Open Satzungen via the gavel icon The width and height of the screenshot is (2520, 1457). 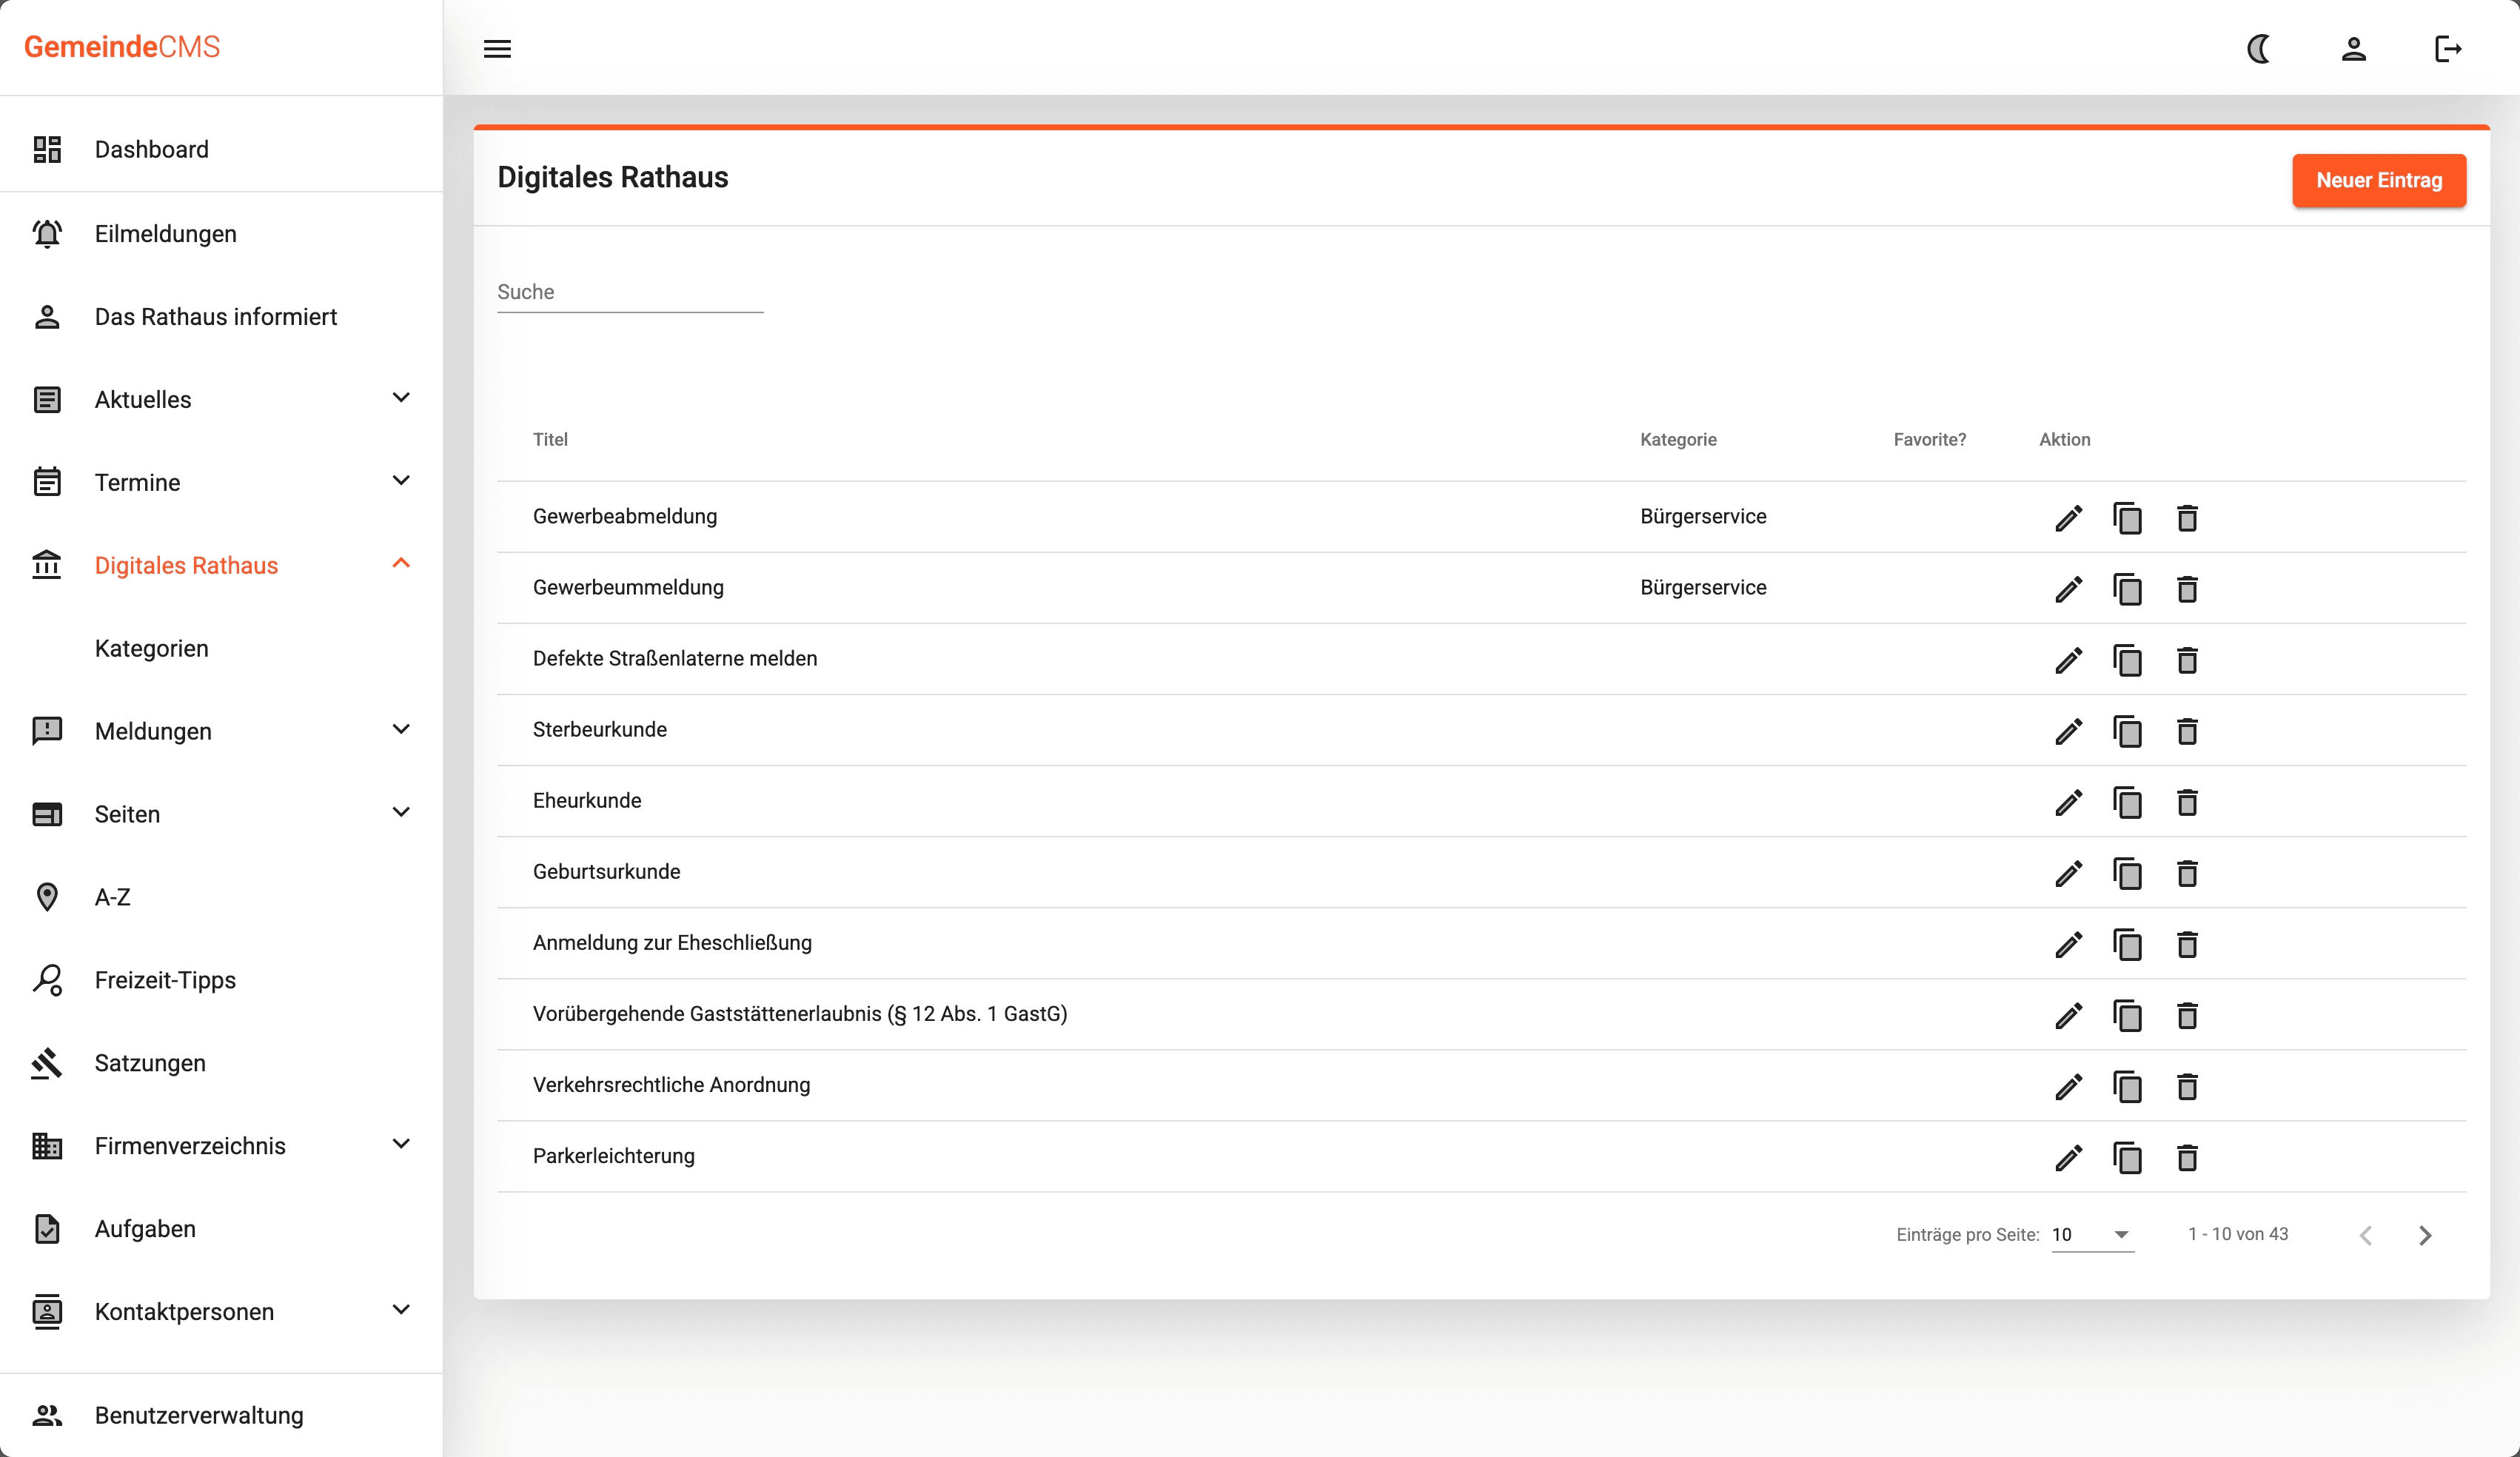pos(46,1062)
